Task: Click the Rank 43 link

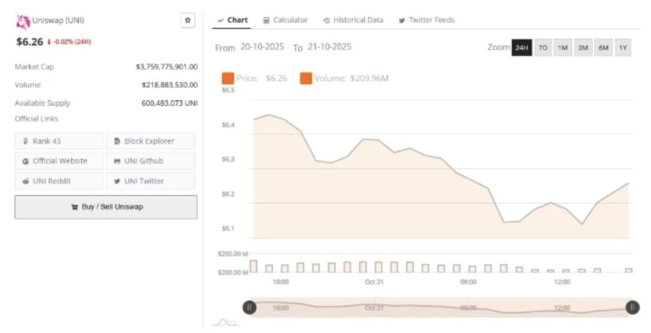Action: (x=59, y=141)
